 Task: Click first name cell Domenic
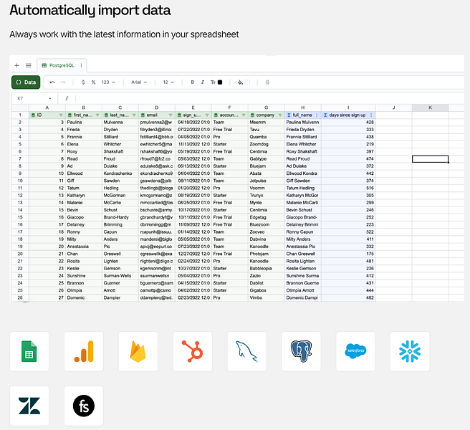84,297
